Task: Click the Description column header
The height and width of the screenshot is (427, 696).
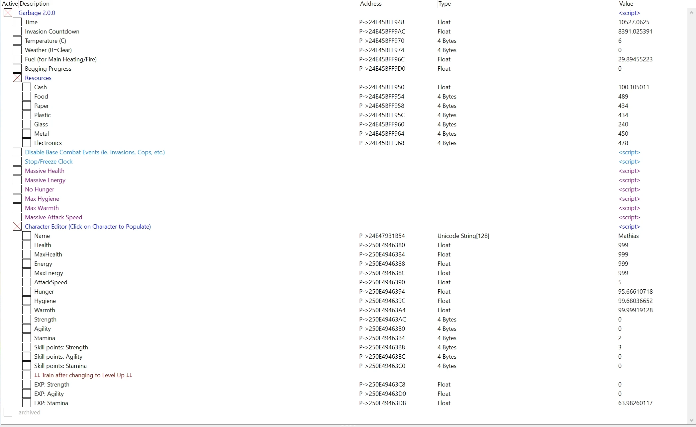Action: point(34,4)
